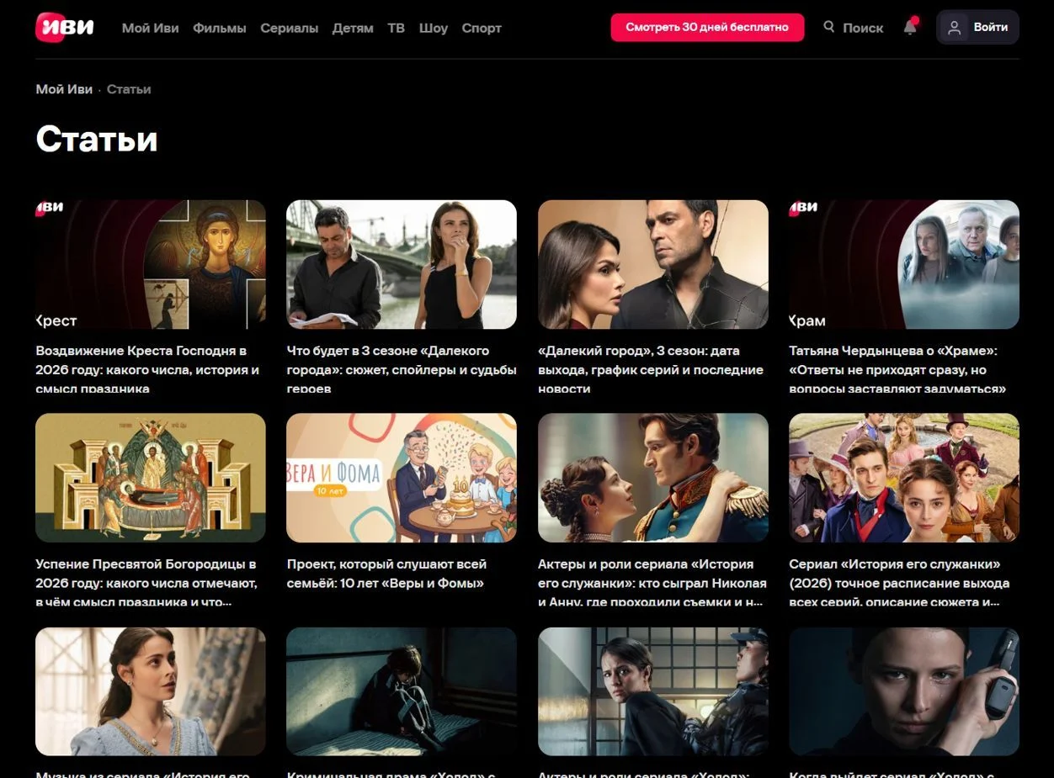Open the Сериалы section

[x=290, y=28]
